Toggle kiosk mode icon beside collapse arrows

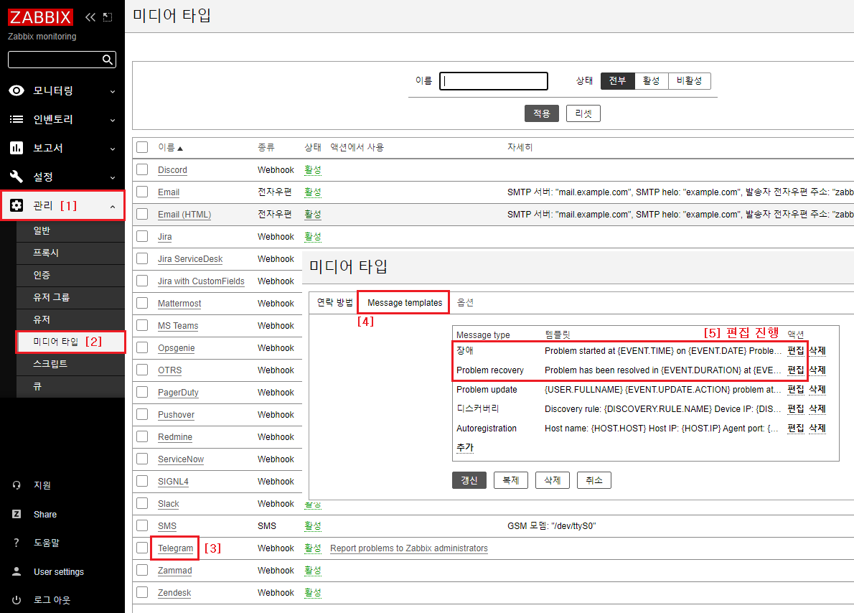(x=108, y=17)
